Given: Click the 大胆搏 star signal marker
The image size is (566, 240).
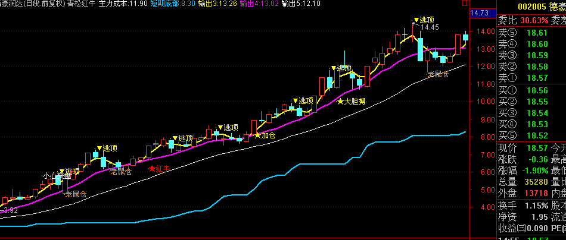Looking at the screenshot, I should [x=351, y=102].
